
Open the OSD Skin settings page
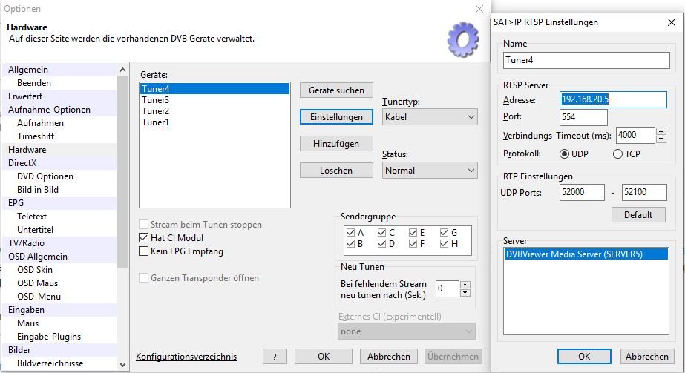point(35,270)
